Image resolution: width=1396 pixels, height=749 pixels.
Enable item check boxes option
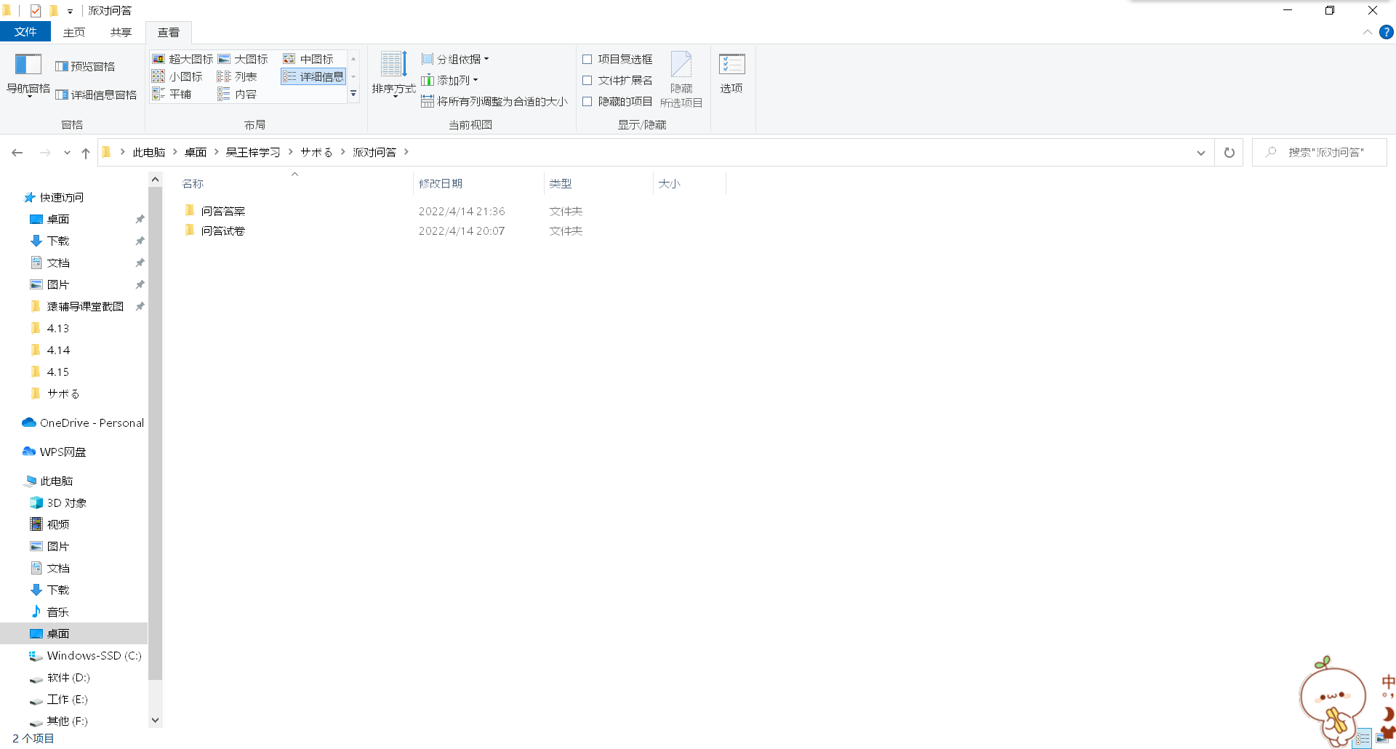587,59
